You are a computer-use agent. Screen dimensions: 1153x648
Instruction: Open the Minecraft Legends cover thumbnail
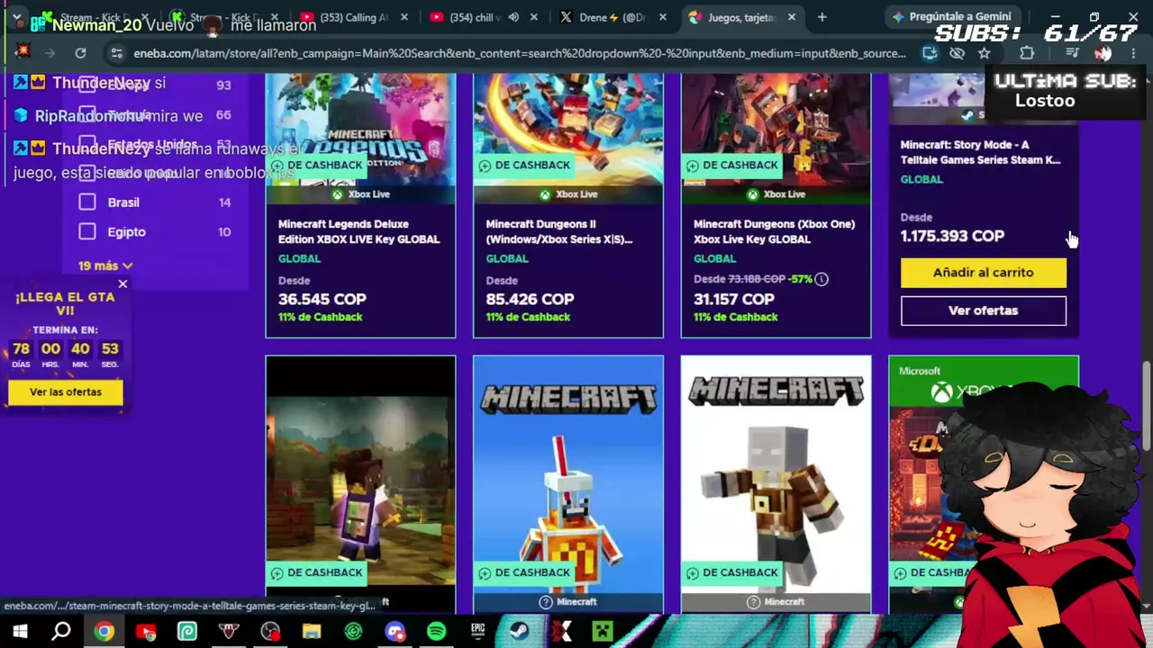click(360, 138)
